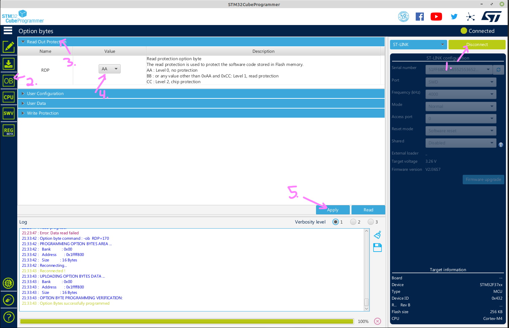Click device value 'STM32F37xx'
The width and height of the screenshot is (509, 328).
click(x=491, y=285)
